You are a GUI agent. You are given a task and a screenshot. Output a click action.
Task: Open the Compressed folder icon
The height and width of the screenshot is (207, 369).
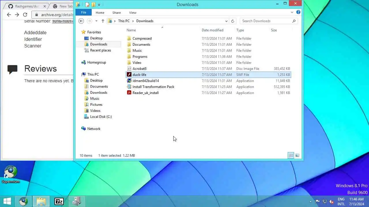pos(129,38)
